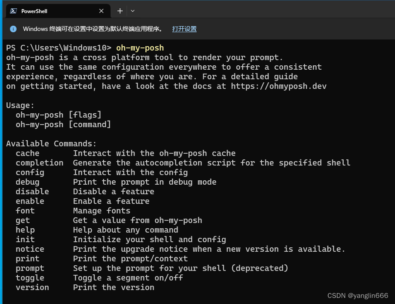Click 'Toggle a segment on/off' description

pyautogui.click(x=128, y=278)
